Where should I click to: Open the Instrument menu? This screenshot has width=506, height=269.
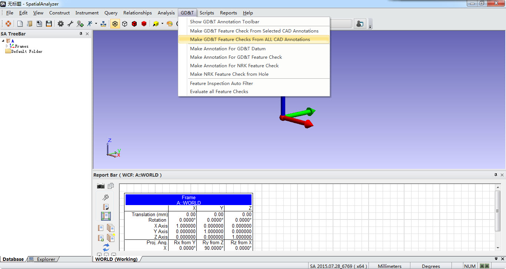(87, 13)
